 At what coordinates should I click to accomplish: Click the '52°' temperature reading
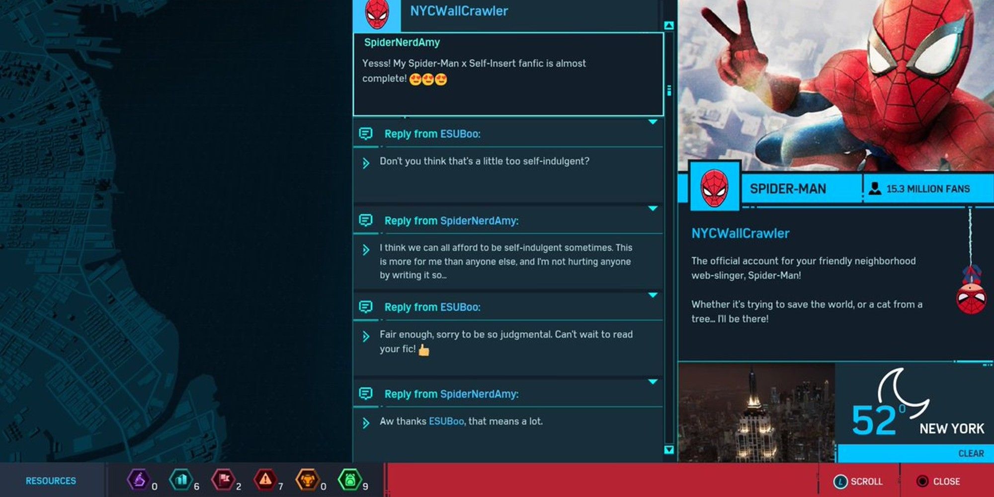(x=879, y=420)
